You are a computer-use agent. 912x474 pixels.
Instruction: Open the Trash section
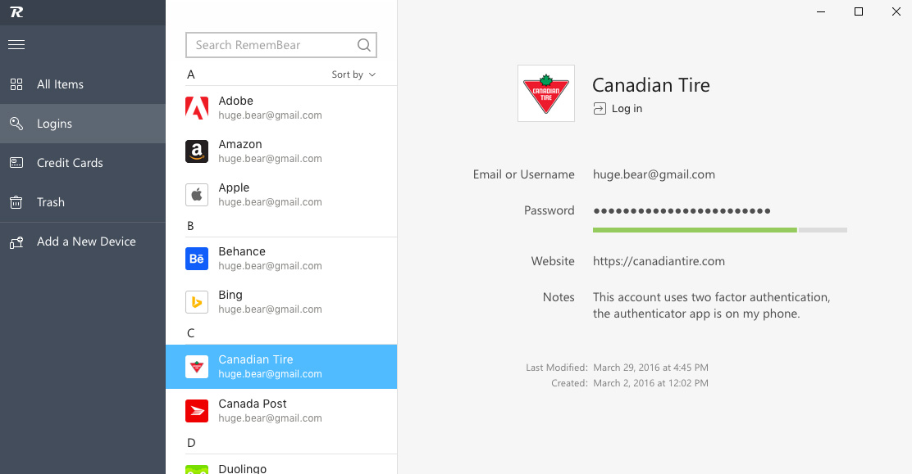click(x=50, y=202)
